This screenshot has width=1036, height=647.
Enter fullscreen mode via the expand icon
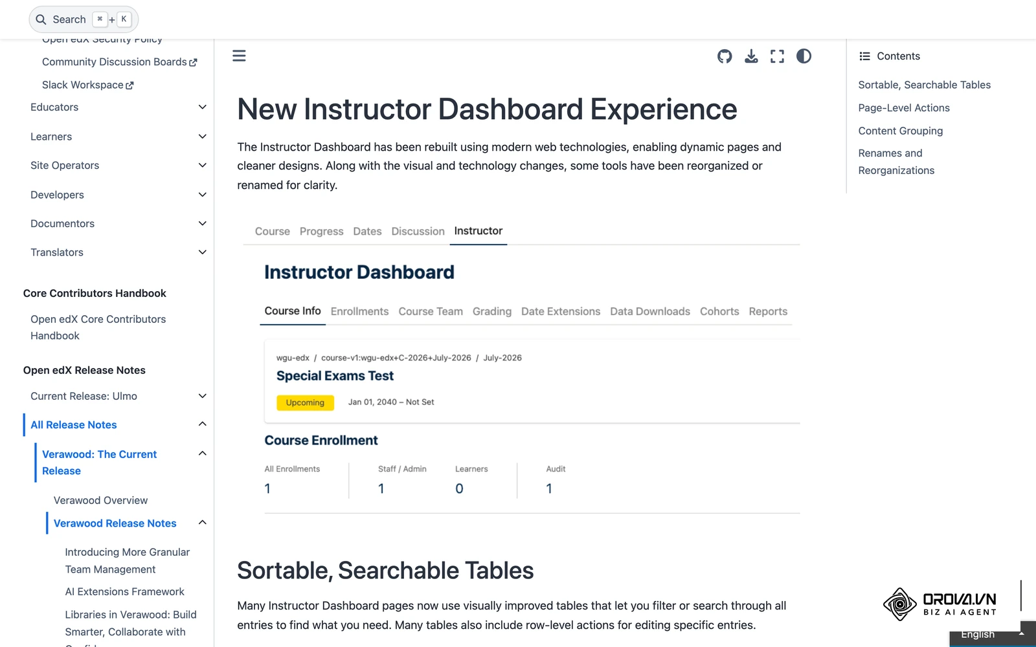pos(777,56)
